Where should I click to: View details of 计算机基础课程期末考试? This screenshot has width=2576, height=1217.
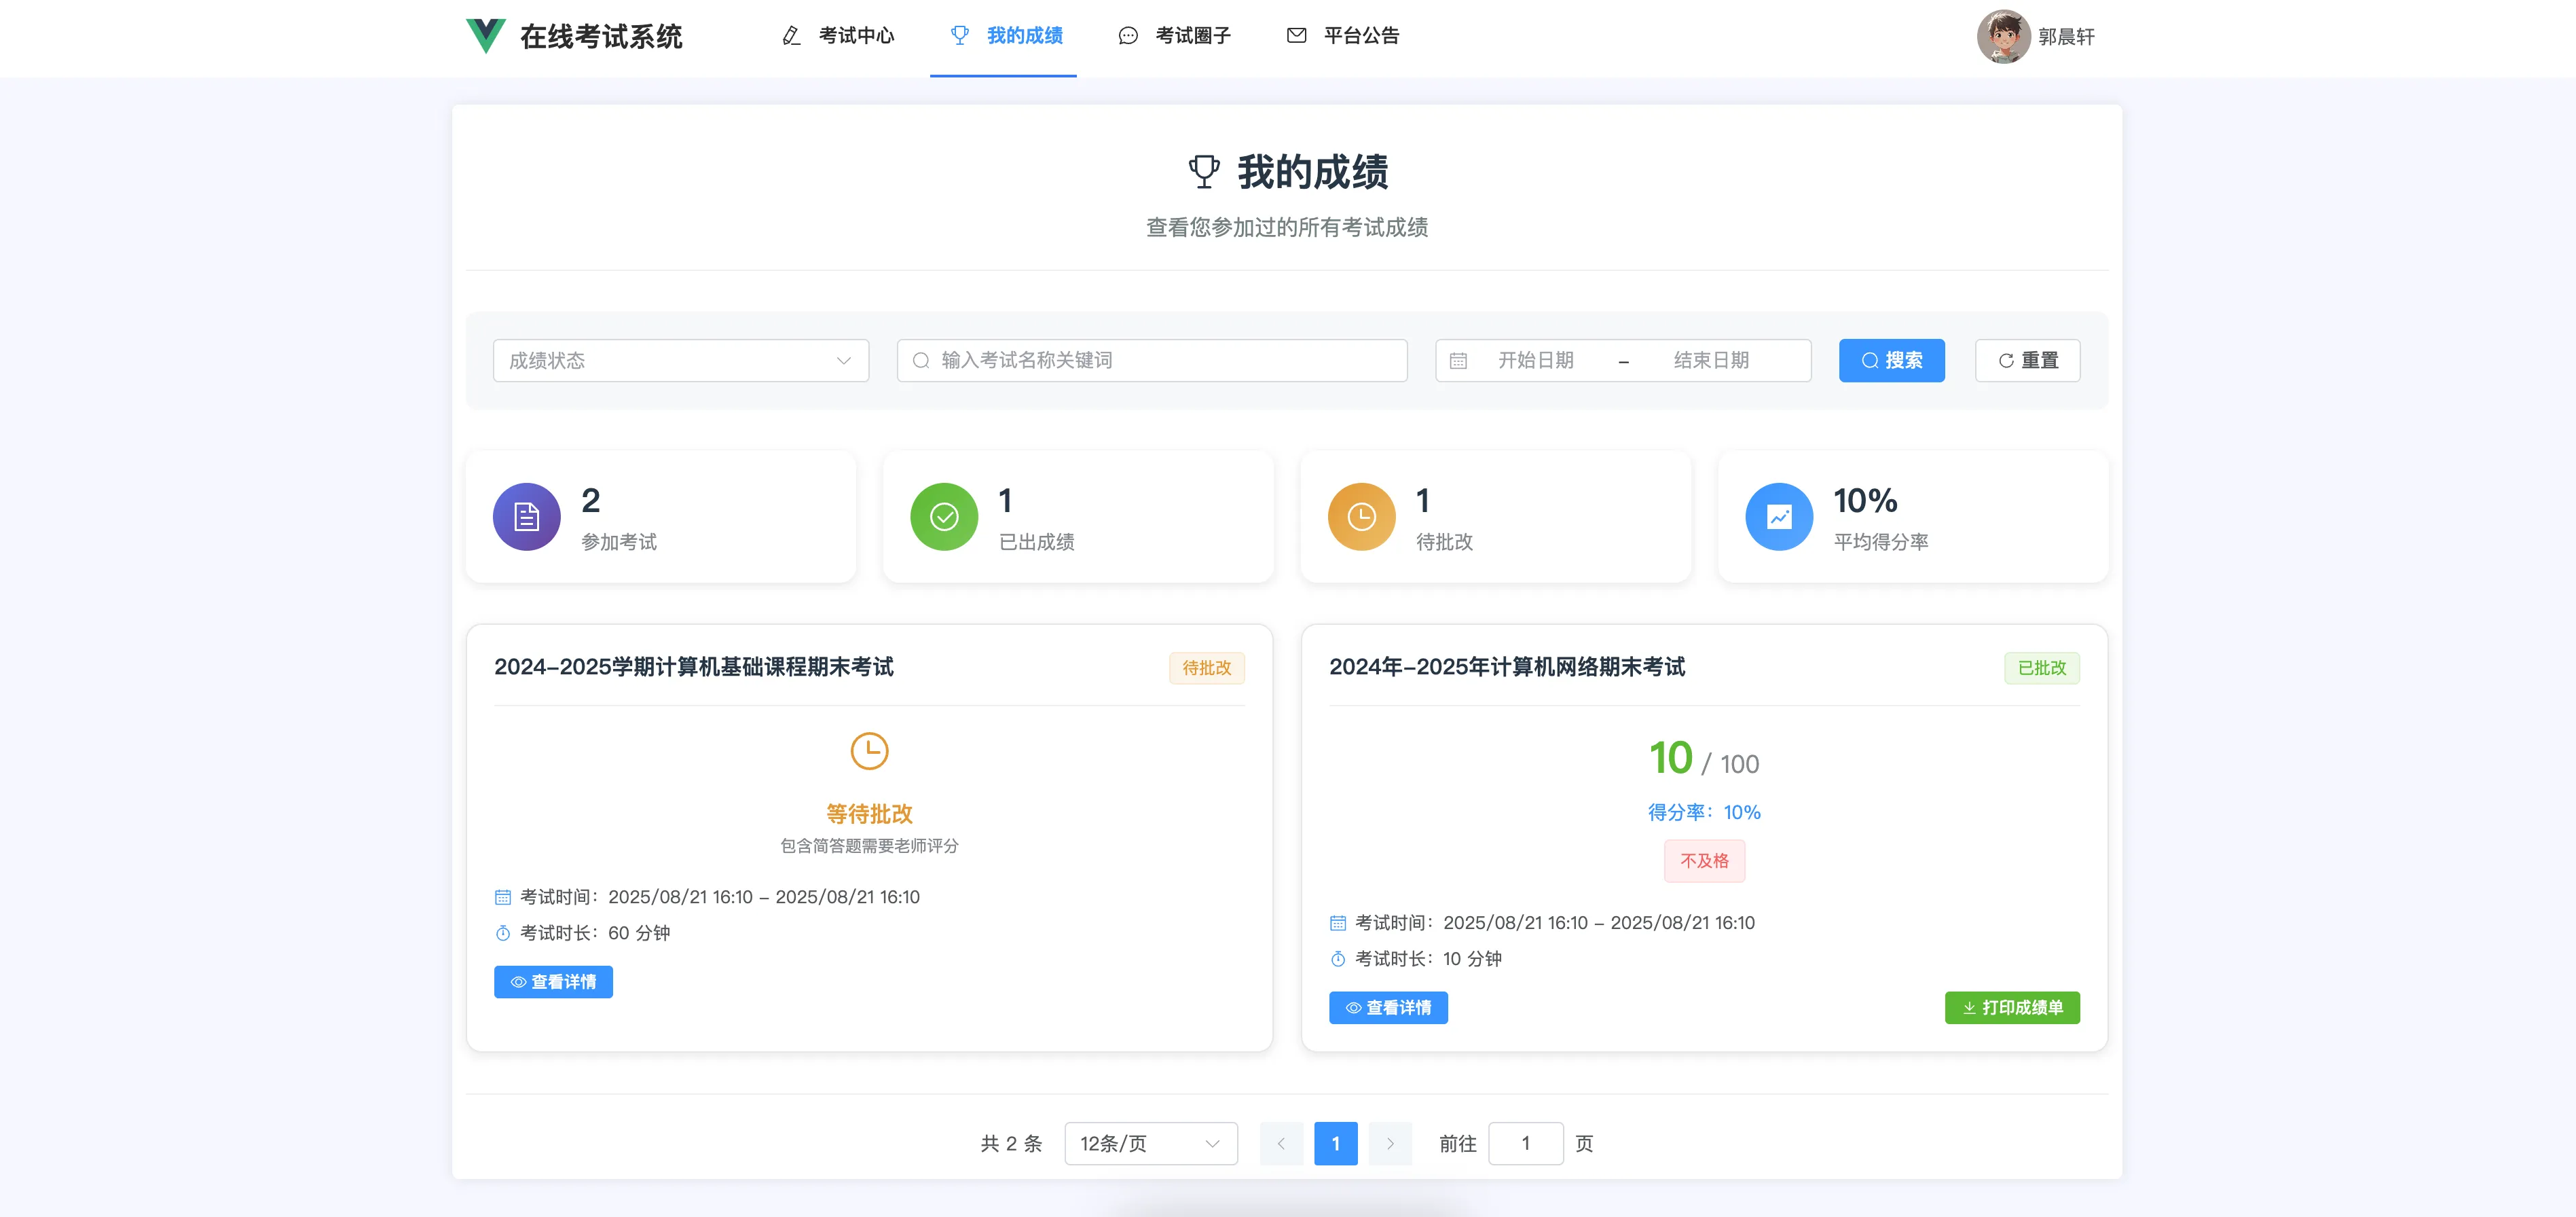pyautogui.click(x=553, y=982)
